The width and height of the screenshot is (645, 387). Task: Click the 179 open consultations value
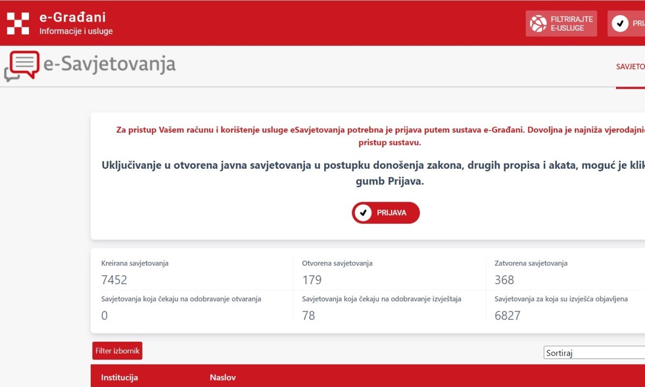tap(312, 280)
